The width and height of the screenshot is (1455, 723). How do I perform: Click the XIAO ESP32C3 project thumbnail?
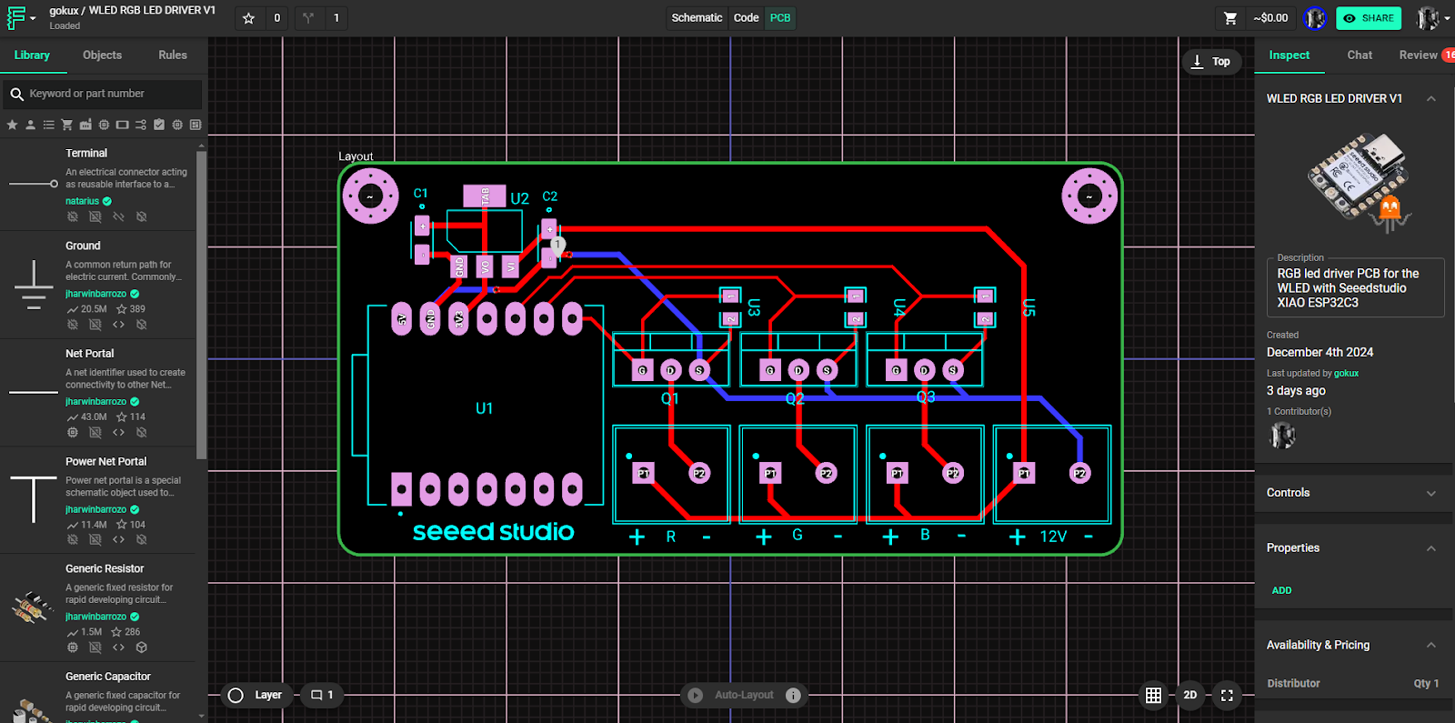[1358, 182]
